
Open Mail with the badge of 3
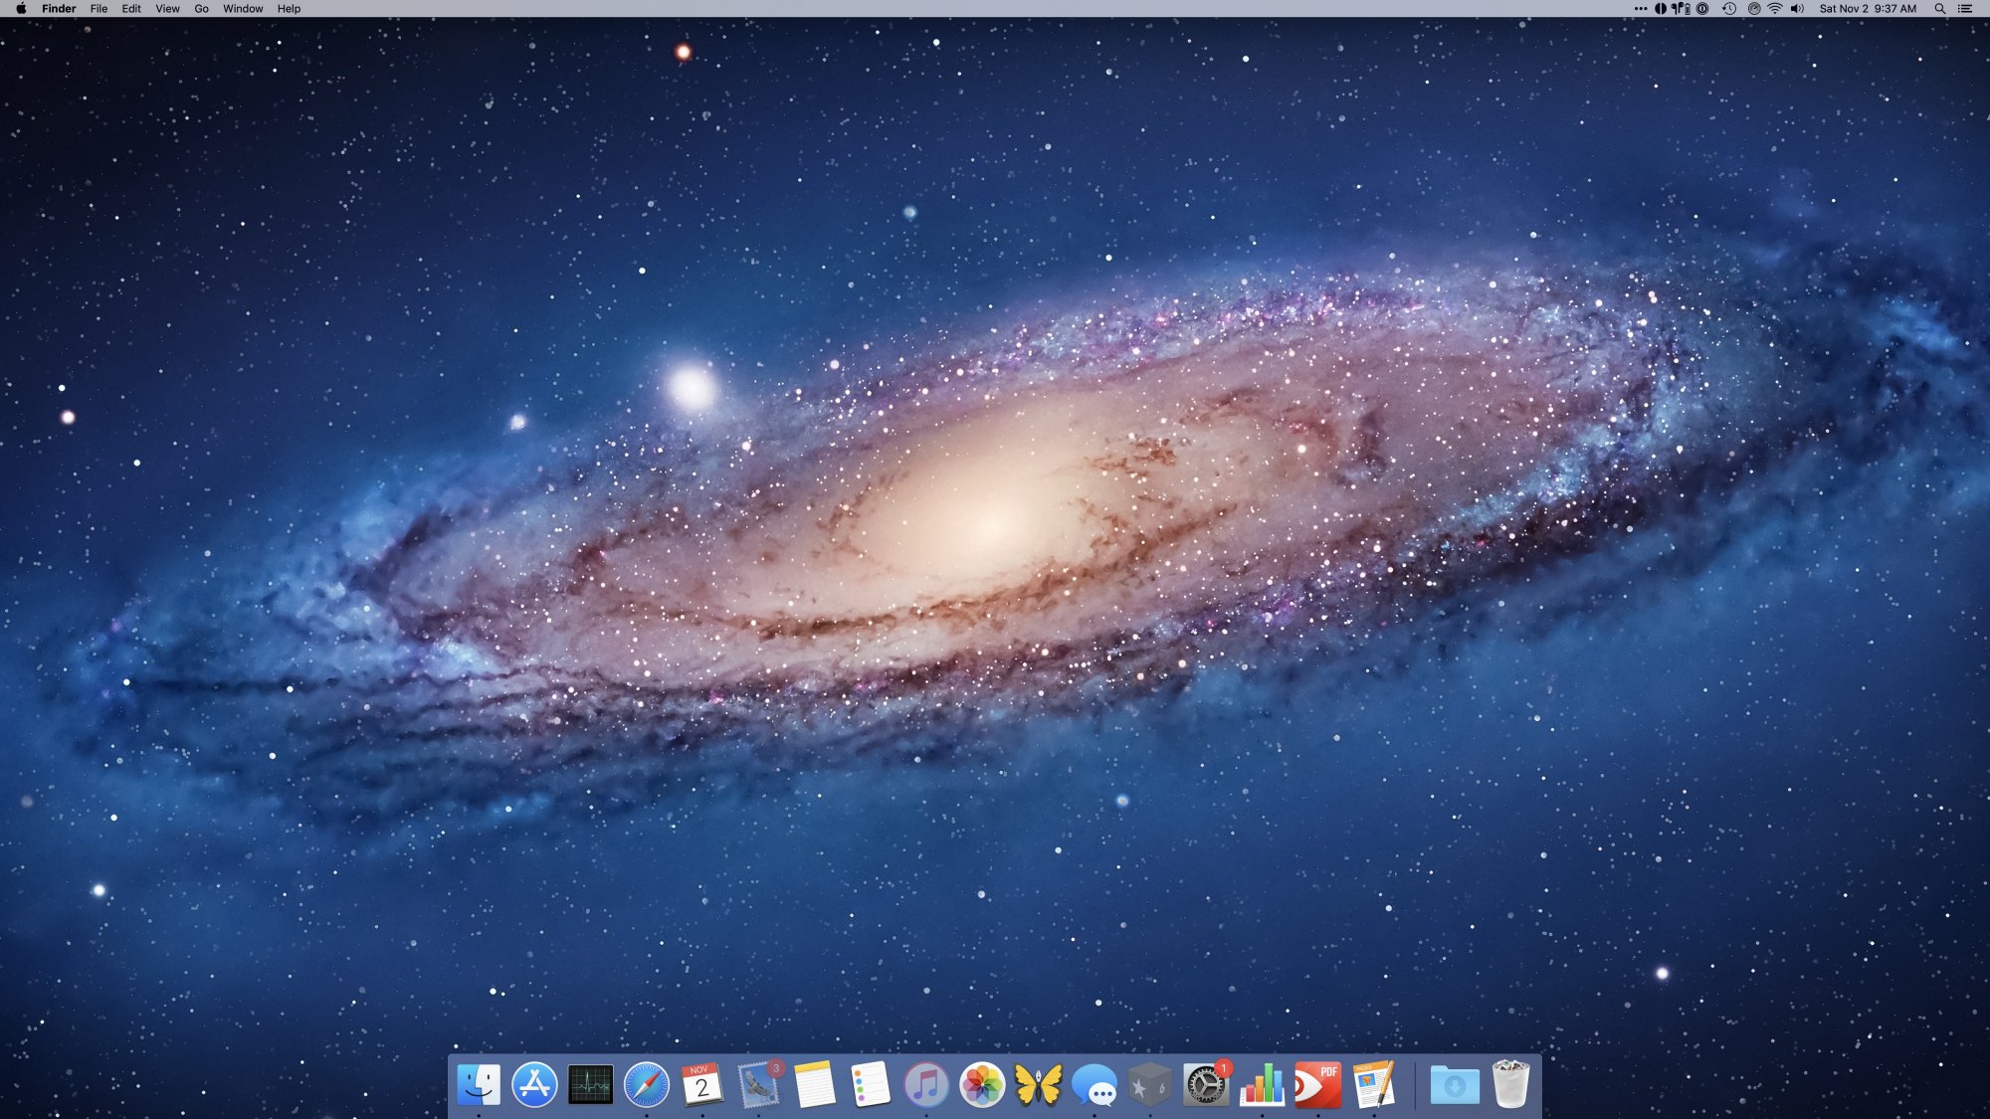point(759,1084)
